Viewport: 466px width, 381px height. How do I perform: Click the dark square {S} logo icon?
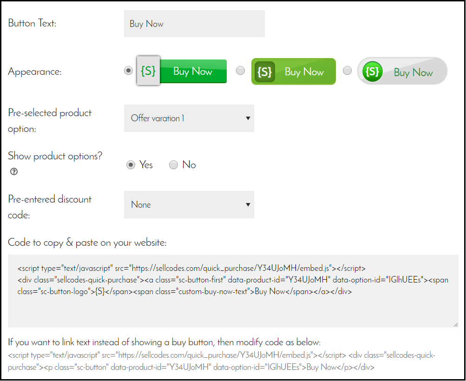(x=264, y=72)
